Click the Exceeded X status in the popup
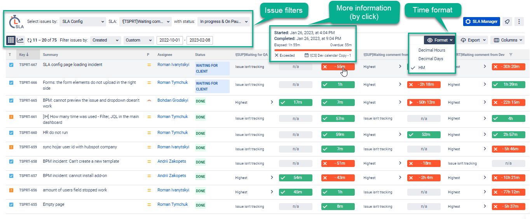Viewport: 530px width, 219px height. tap(284, 56)
